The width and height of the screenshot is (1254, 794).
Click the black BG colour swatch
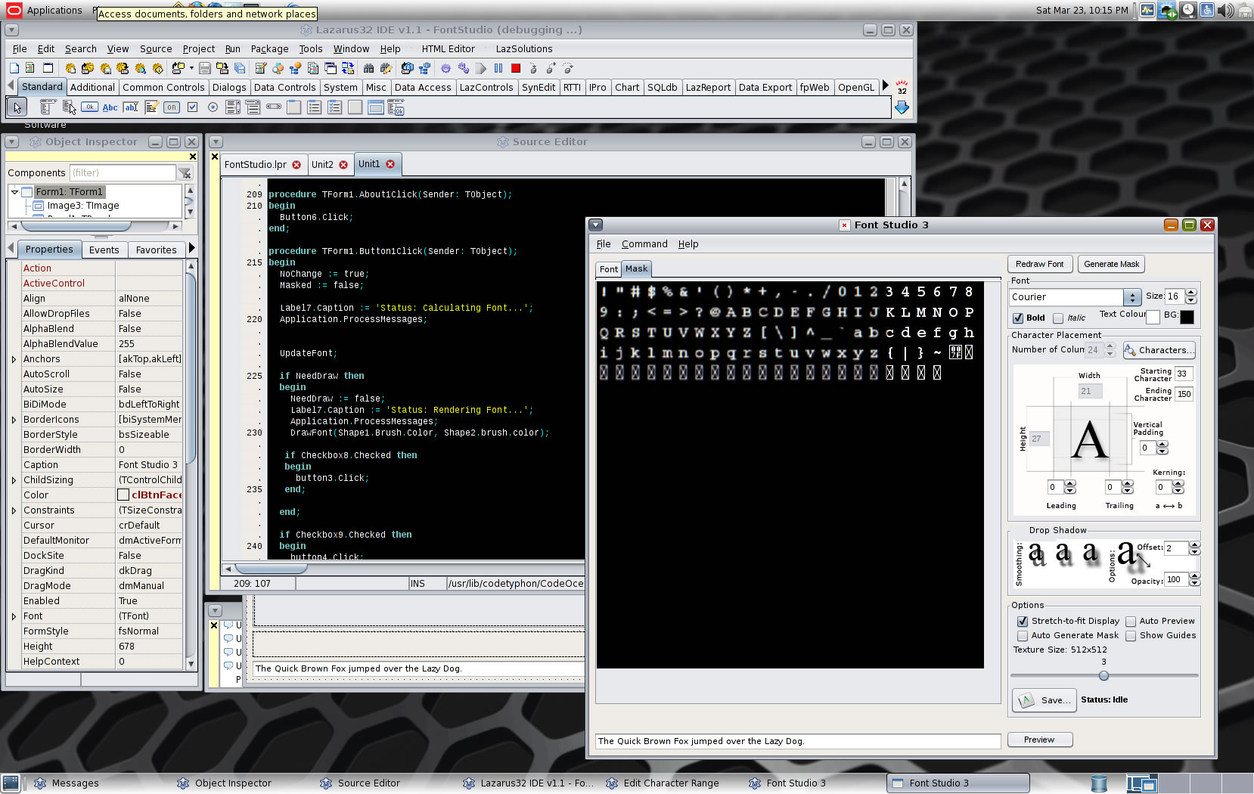[x=1187, y=318]
